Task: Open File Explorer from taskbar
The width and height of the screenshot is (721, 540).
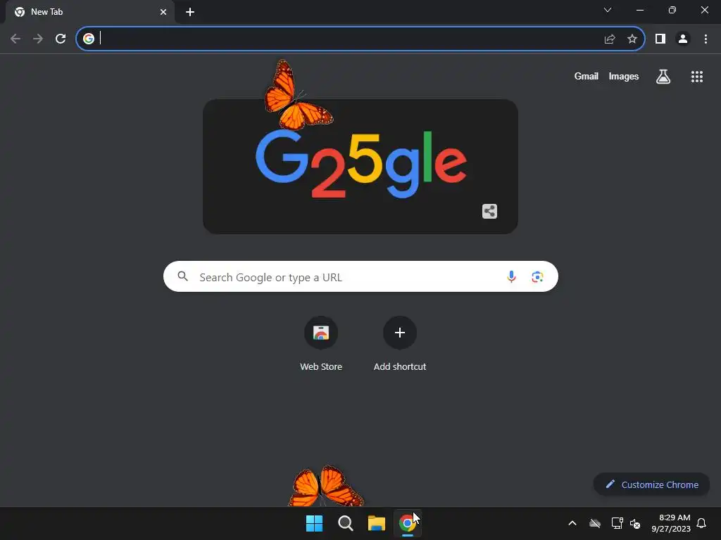Action: [x=377, y=523]
